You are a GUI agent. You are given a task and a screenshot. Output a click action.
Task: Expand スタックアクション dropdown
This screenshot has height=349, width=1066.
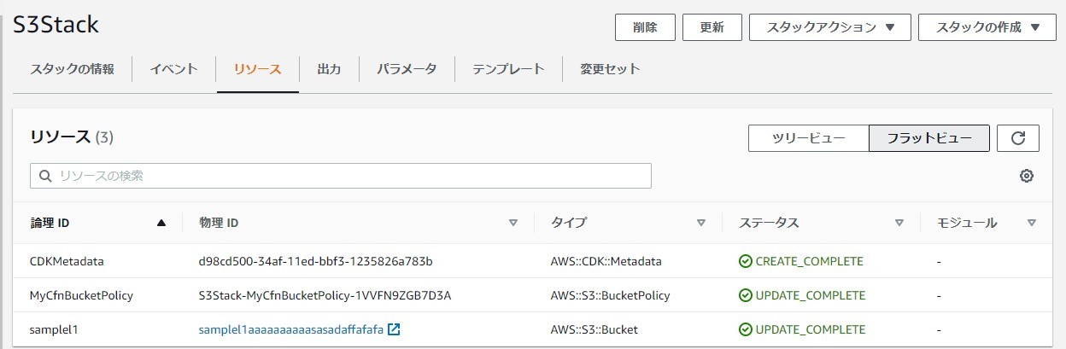(x=830, y=26)
